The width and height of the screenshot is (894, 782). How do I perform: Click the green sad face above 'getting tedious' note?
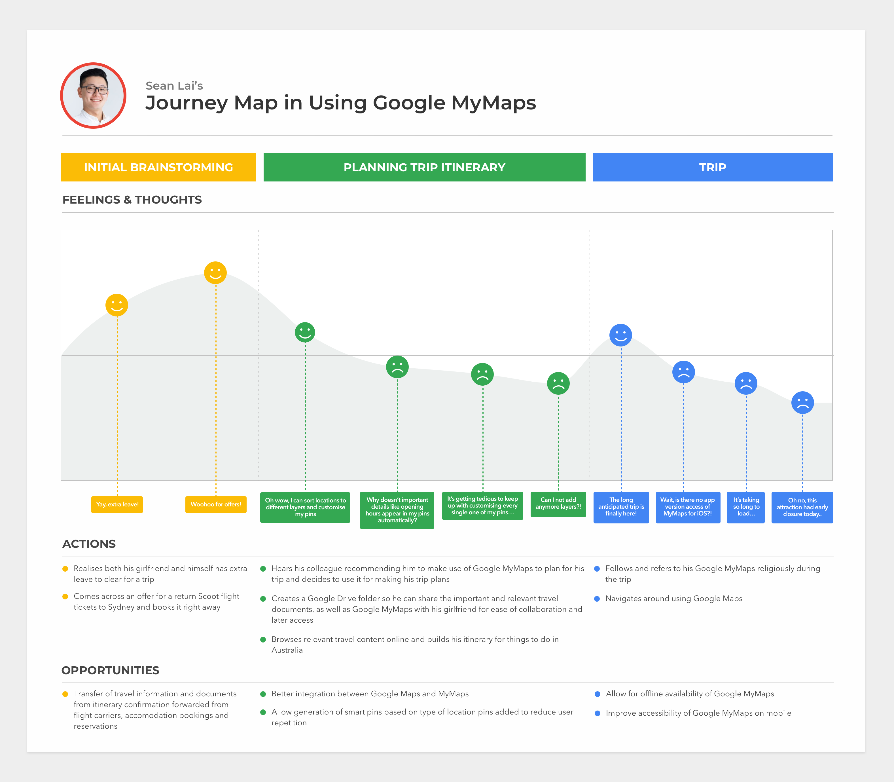tap(482, 375)
